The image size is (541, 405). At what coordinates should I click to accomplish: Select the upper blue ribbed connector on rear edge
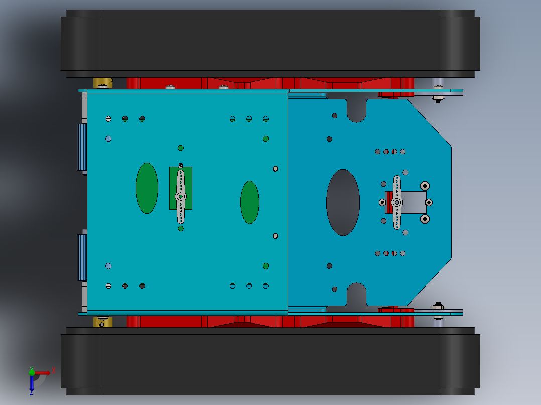click(x=82, y=147)
